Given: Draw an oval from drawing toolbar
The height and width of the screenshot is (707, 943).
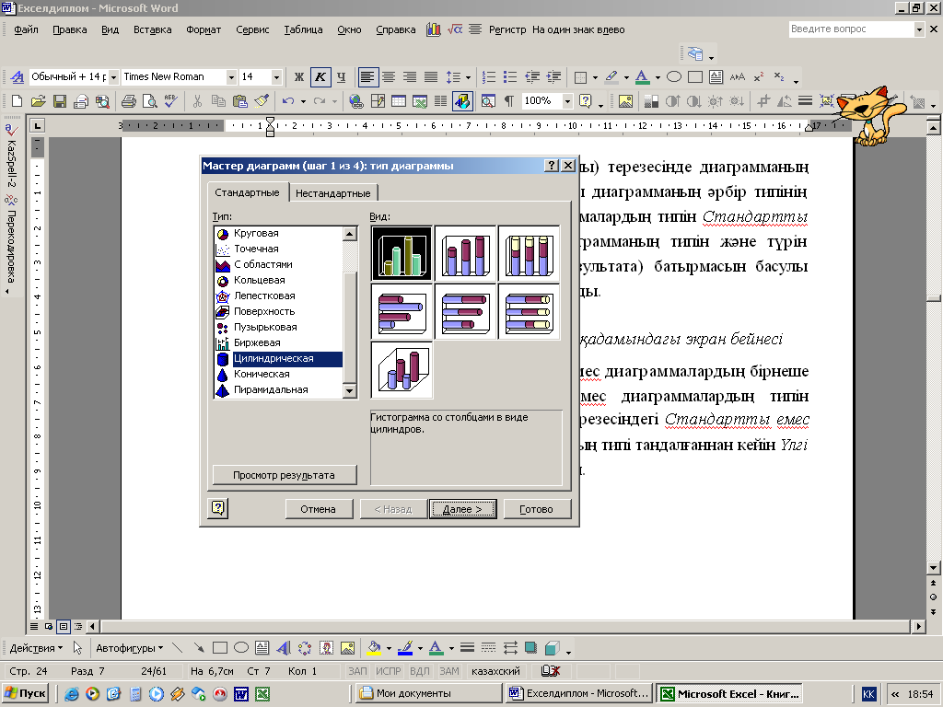Looking at the screenshot, I should [241, 648].
